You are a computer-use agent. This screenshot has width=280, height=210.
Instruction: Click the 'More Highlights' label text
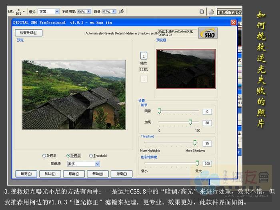(150, 150)
